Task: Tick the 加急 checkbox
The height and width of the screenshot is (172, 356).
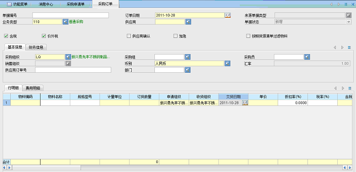Action: tap(175, 36)
